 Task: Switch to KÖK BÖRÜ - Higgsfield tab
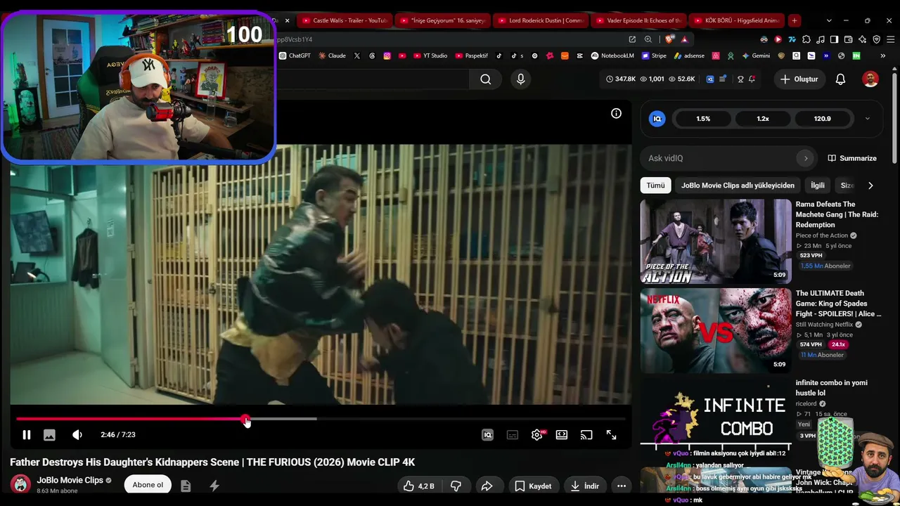(736, 20)
